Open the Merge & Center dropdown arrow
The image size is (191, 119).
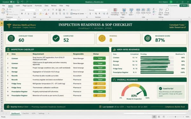(x=86, y=14)
